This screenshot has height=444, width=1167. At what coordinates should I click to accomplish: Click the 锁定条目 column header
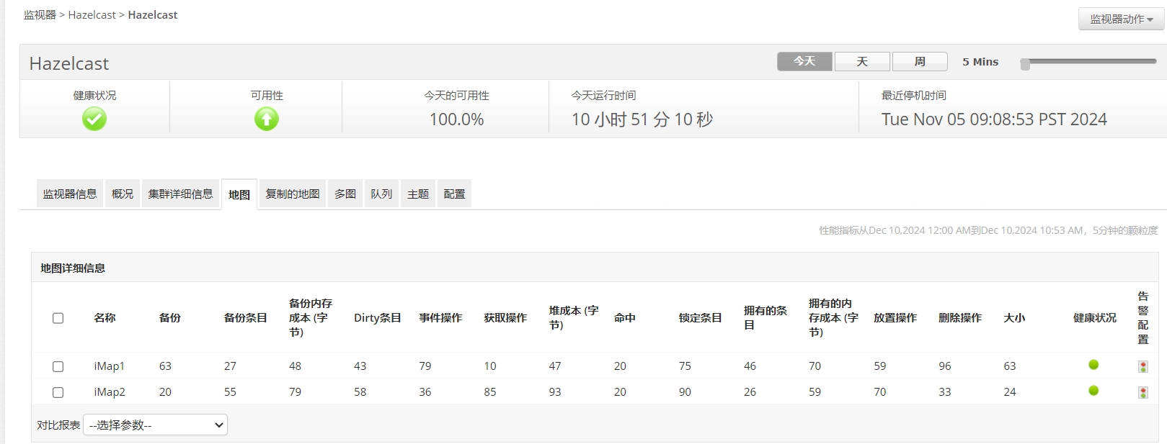[701, 317]
